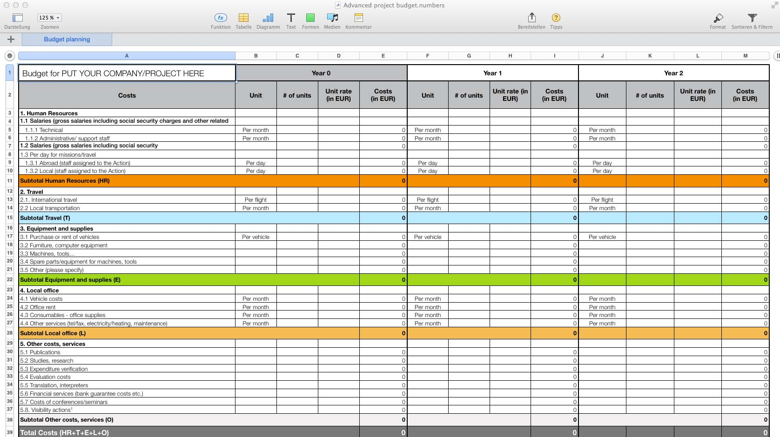Viewport: 780px width, 437px height.
Task: Select the budget title cell in row 1
Action: (x=127, y=73)
